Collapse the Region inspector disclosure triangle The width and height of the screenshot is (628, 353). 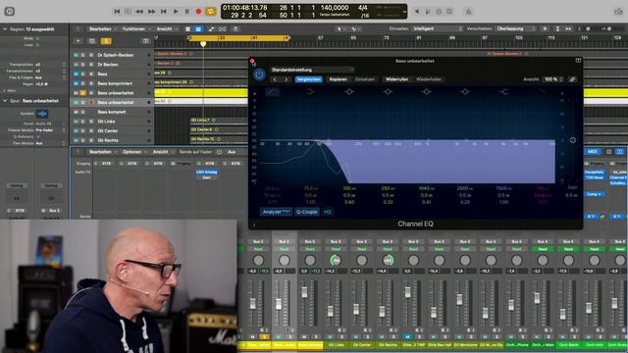pos(5,29)
